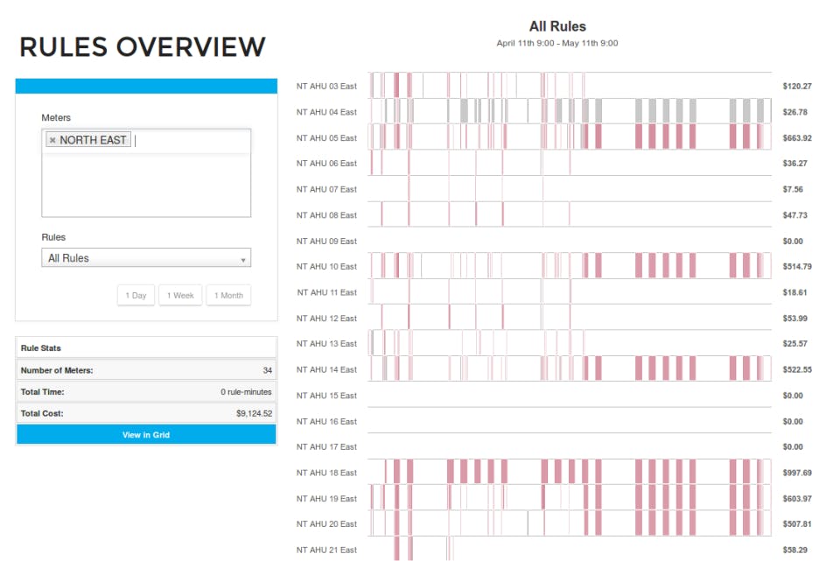
Task: Click the Rule Stats header
Action: point(41,348)
